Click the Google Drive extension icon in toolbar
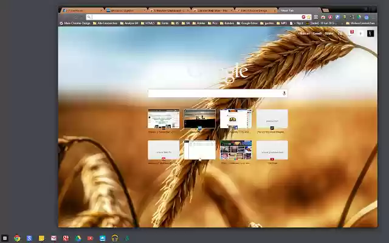This screenshot has width=389, height=243. point(359,17)
